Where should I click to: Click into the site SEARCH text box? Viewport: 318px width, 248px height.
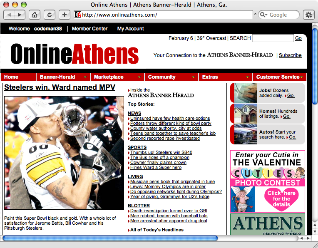click(x=273, y=38)
